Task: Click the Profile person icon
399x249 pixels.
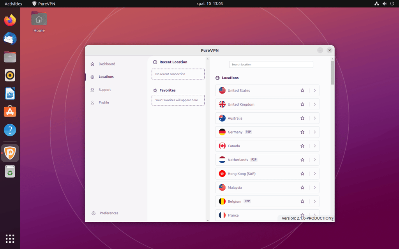Action: pos(92,102)
